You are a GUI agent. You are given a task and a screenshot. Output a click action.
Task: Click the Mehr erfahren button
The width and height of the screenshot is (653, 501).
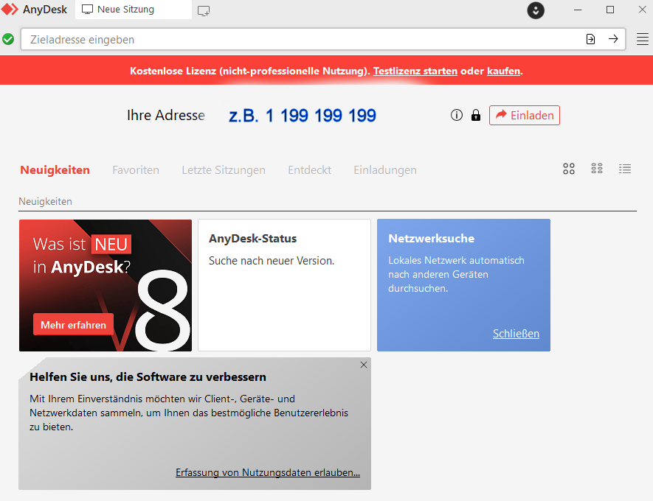point(73,325)
